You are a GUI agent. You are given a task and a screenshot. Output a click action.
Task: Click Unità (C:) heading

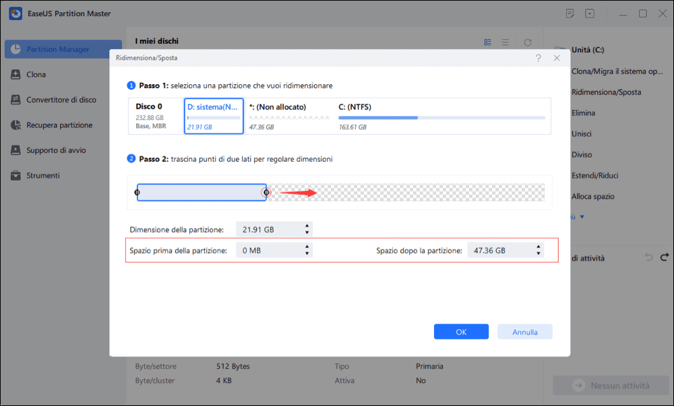588,50
